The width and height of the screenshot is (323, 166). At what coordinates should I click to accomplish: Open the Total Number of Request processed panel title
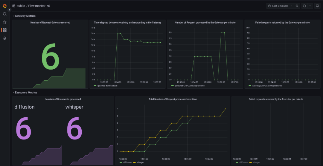(x=173, y=99)
